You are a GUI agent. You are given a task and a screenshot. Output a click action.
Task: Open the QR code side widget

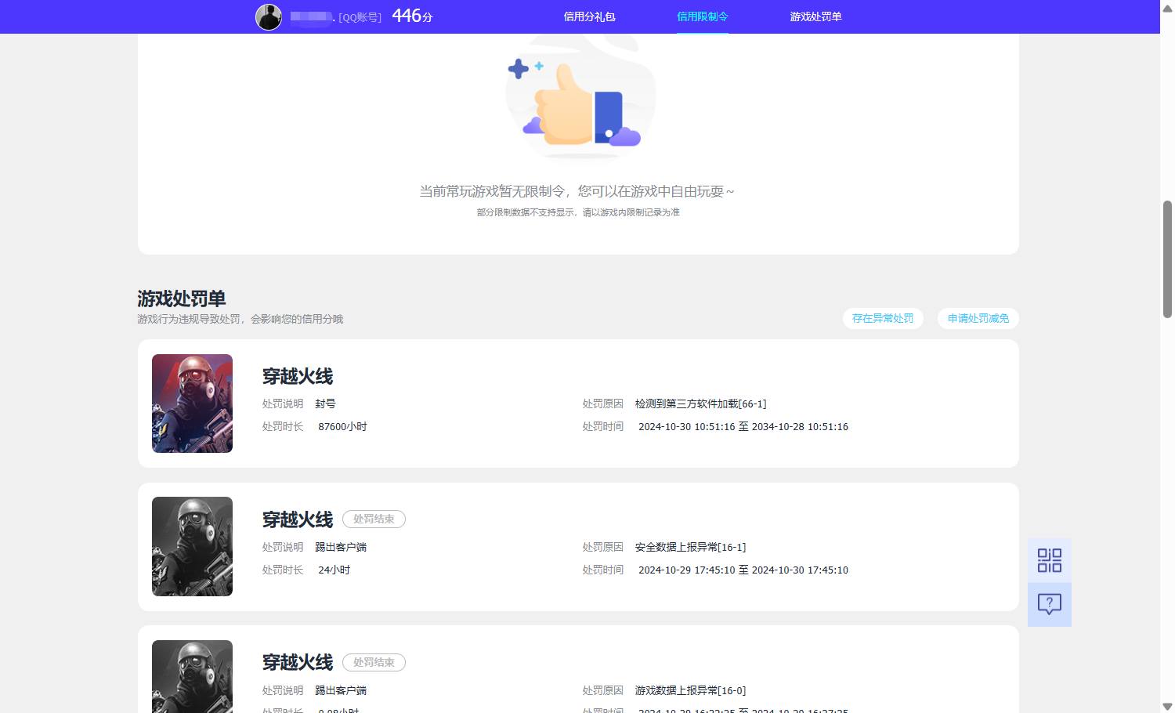(1050, 560)
